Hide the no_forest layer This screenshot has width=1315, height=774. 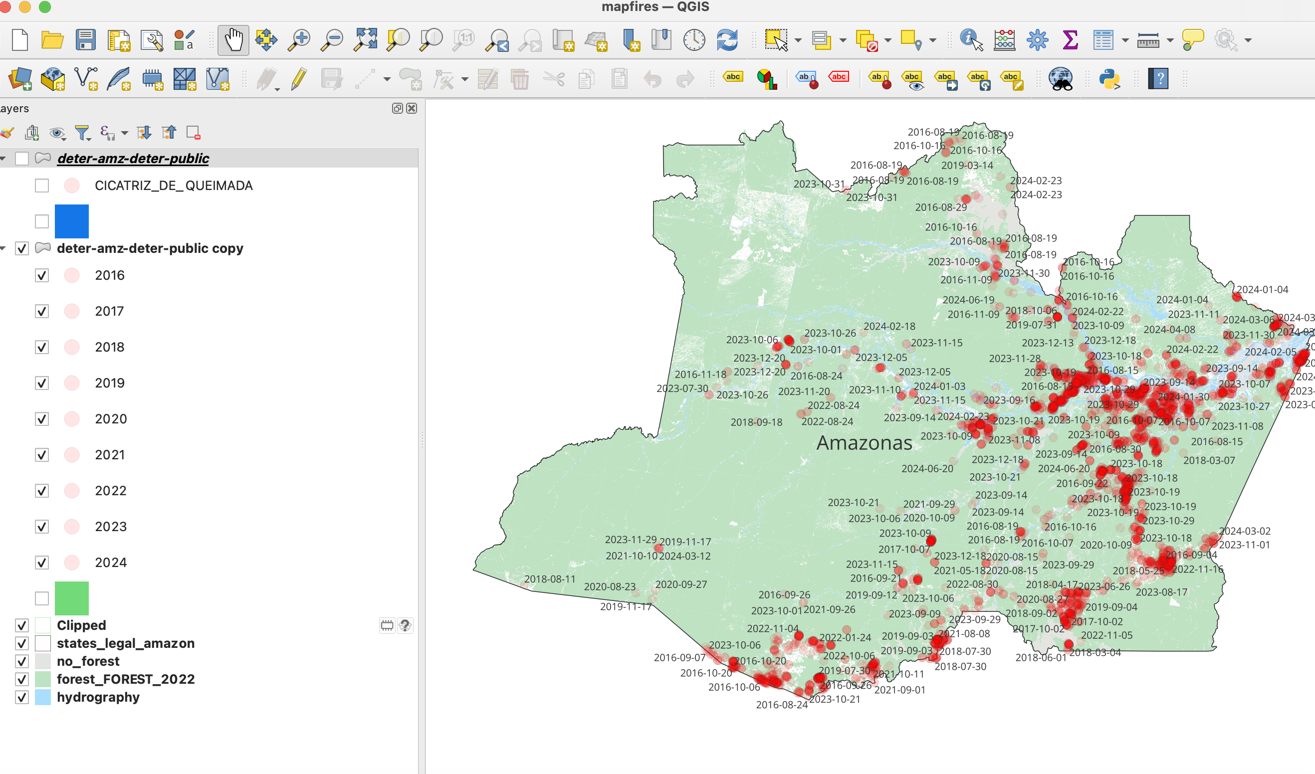22,661
